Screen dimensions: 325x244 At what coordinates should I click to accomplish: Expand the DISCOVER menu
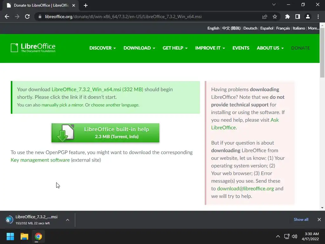(103, 48)
